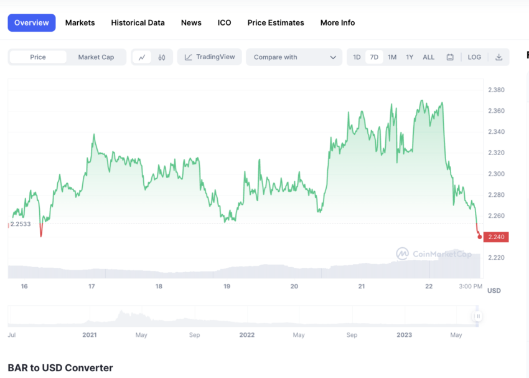Click the timeline range slider handle
The height and width of the screenshot is (378, 529).
pos(477,316)
